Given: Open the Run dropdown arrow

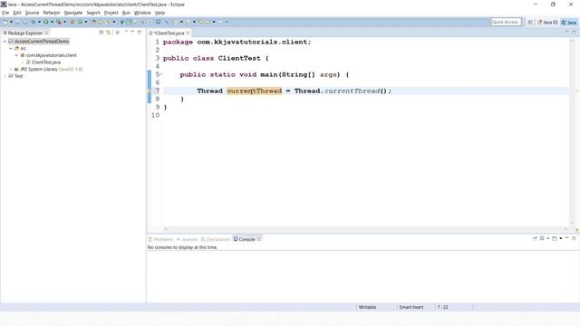Looking at the screenshot, I should 53,22.
